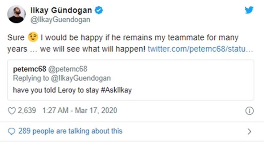The width and height of the screenshot is (264, 145).
Task: Open the tweet info icon
Action: click(x=249, y=111)
